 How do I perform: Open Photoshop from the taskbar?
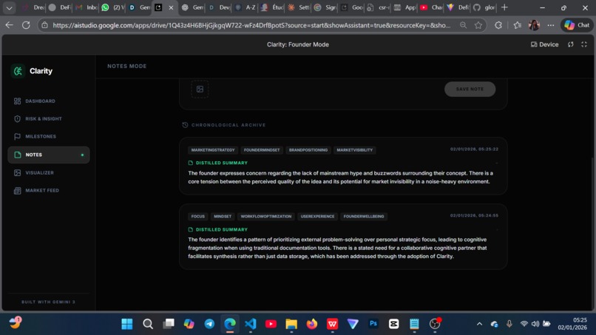coord(373,324)
